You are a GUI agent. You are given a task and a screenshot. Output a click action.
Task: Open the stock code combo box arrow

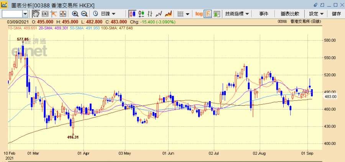(x=25, y=14)
